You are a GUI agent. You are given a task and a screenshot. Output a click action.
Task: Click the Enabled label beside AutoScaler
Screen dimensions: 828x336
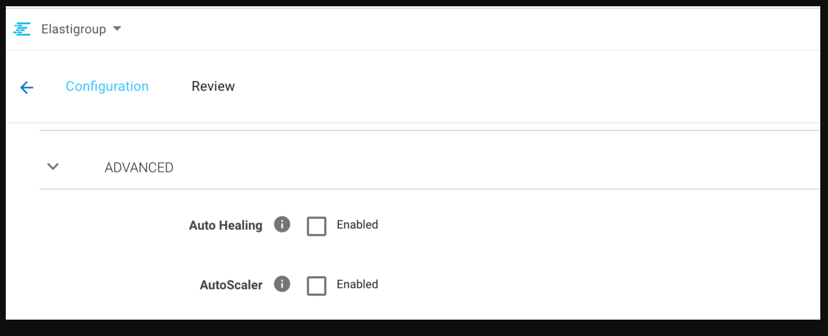tap(357, 284)
